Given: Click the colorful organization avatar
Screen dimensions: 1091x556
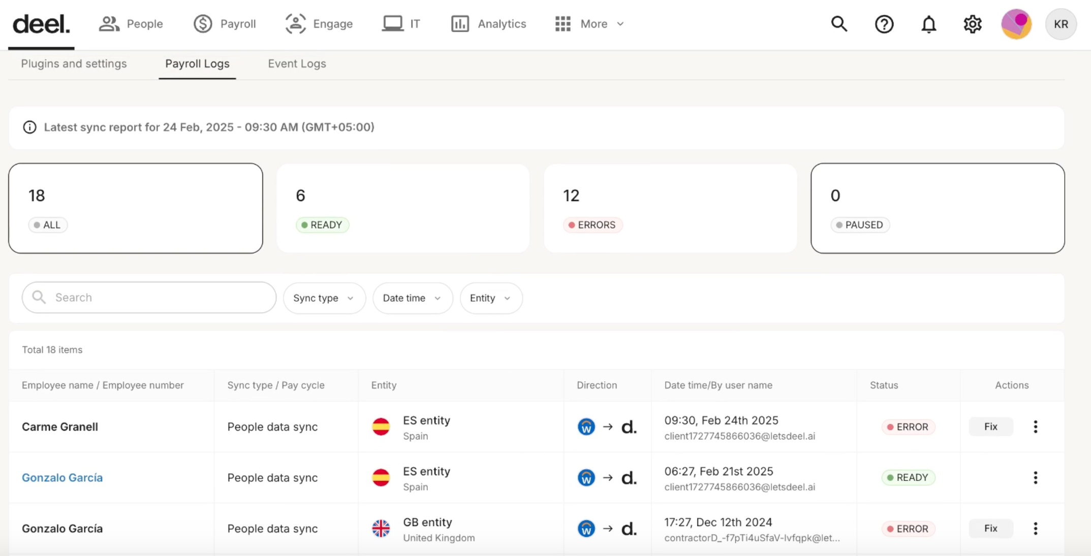Looking at the screenshot, I should [1016, 24].
